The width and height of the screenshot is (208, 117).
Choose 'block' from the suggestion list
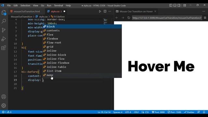point(82,27)
